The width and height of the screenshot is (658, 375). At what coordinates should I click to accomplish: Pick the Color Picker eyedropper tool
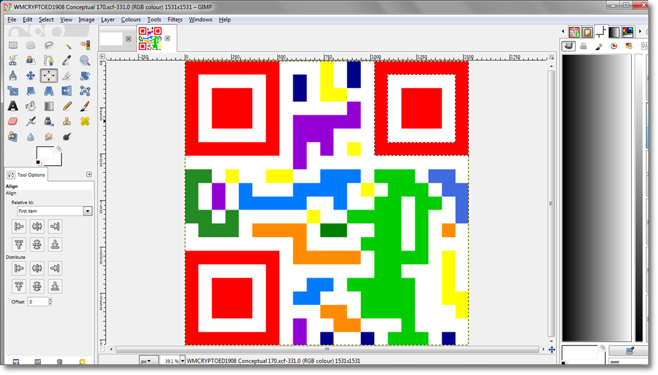pos(67,60)
